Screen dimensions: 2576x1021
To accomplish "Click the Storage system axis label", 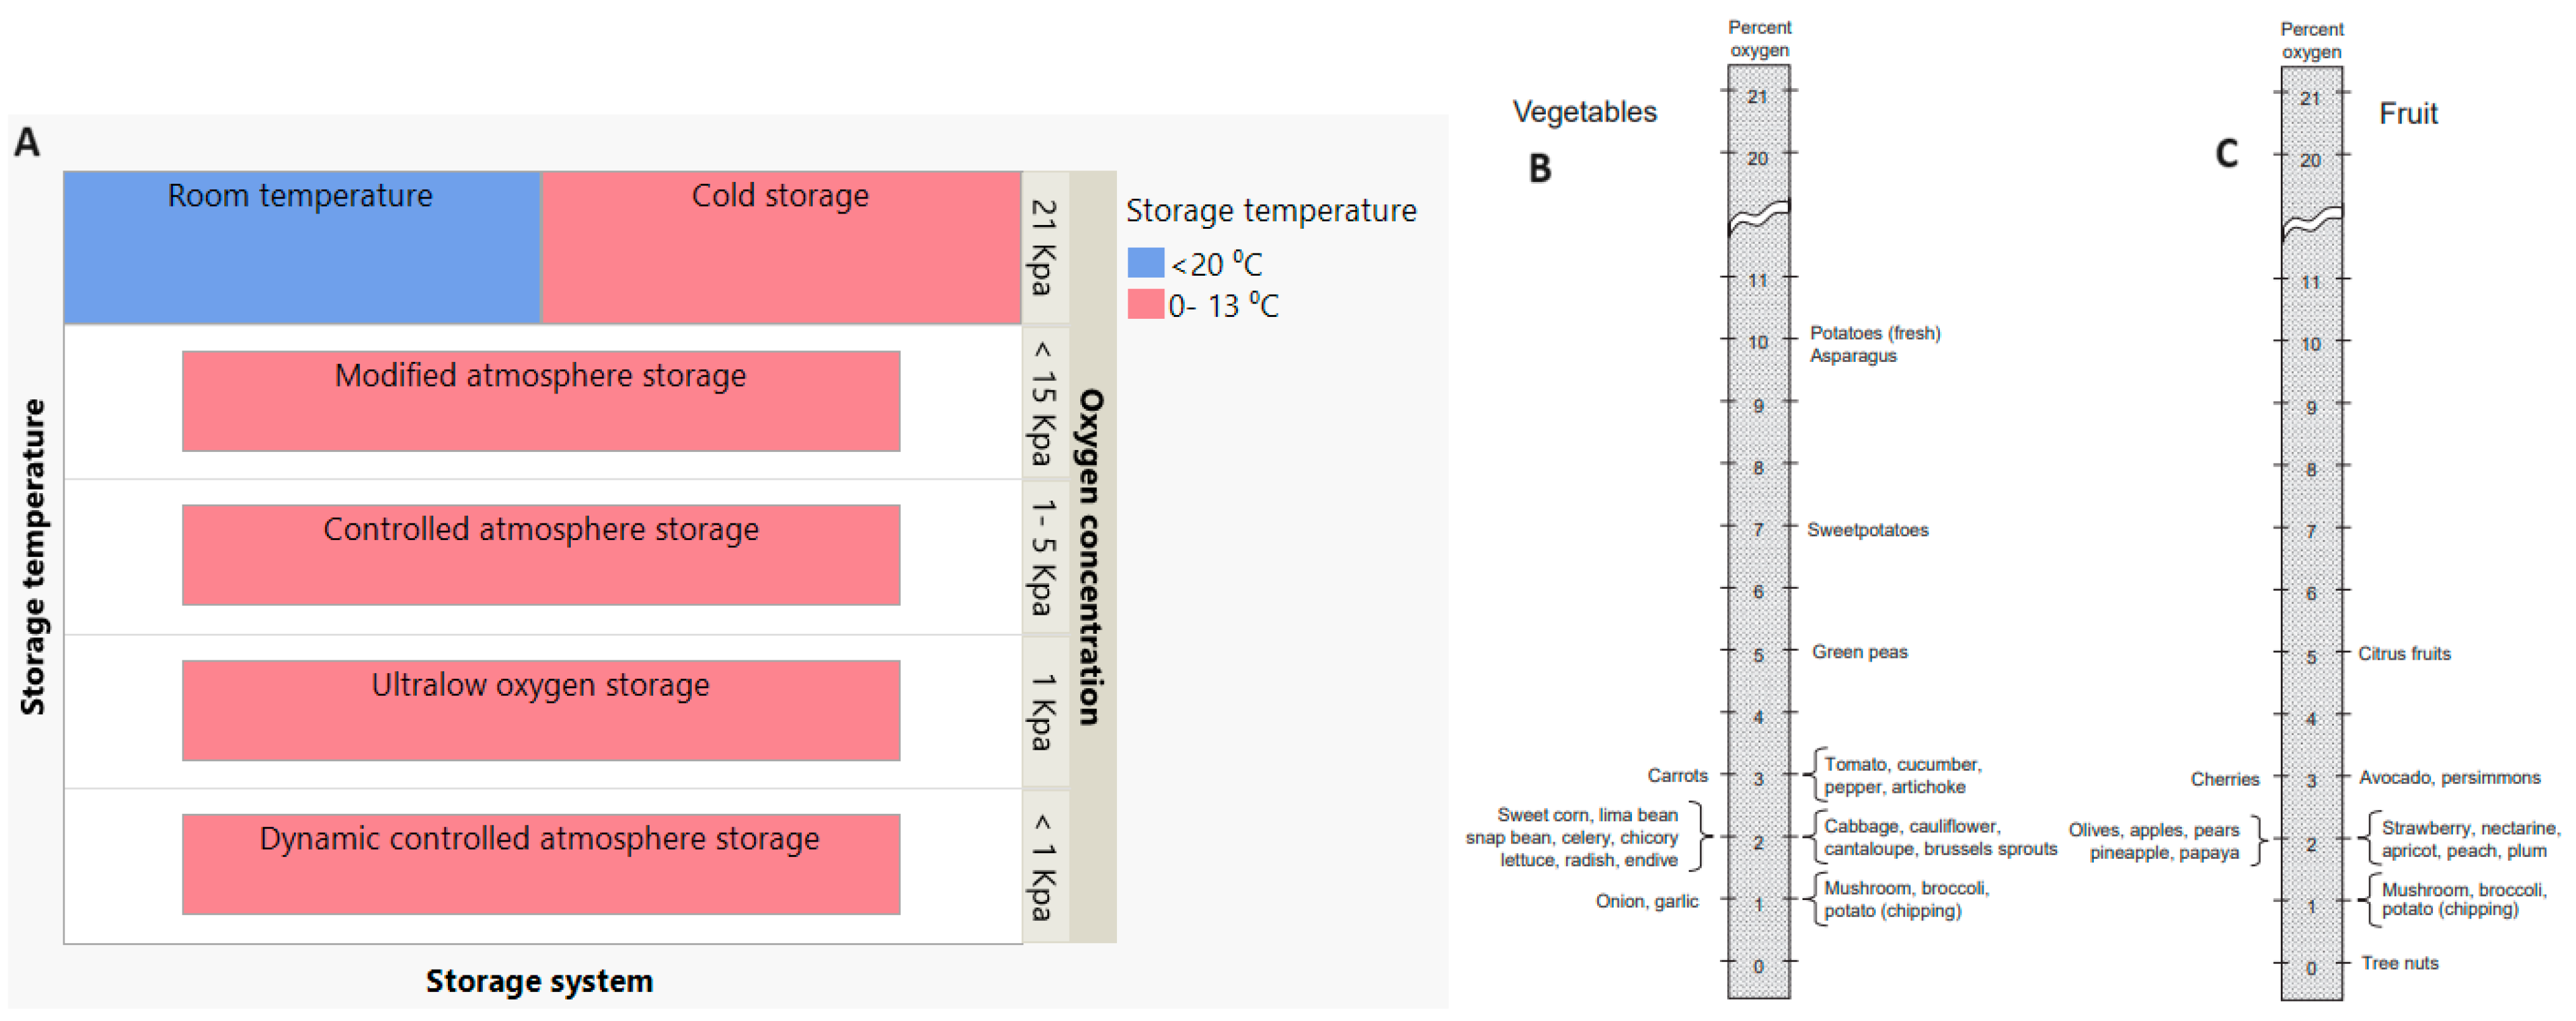I will (540, 981).
